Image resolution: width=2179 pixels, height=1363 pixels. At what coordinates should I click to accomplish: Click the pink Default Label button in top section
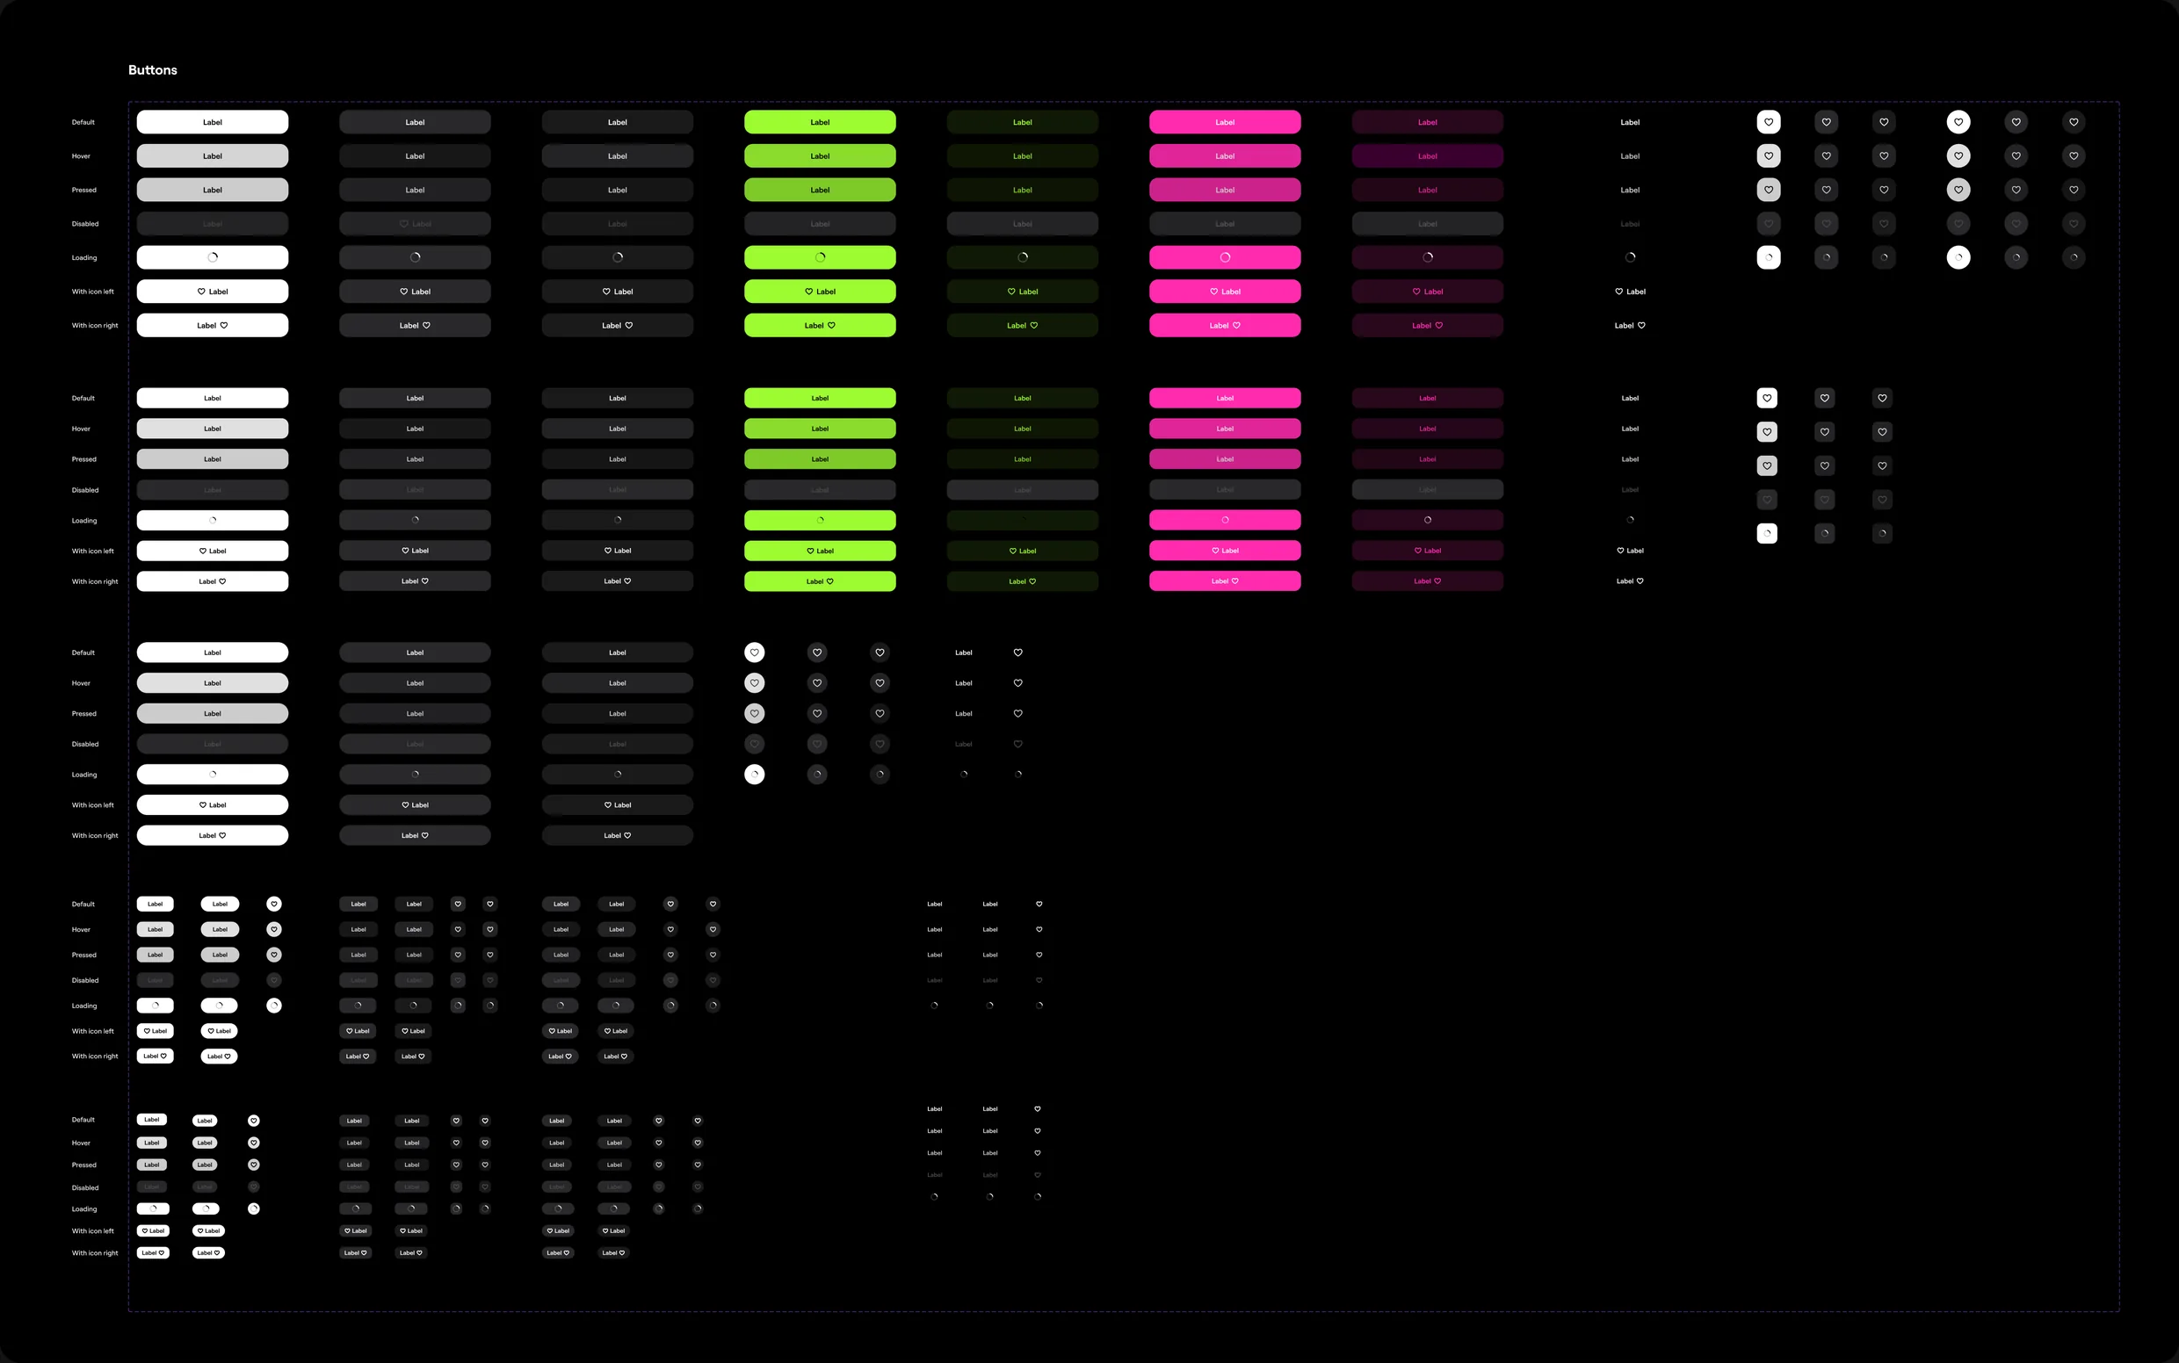[1225, 122]
